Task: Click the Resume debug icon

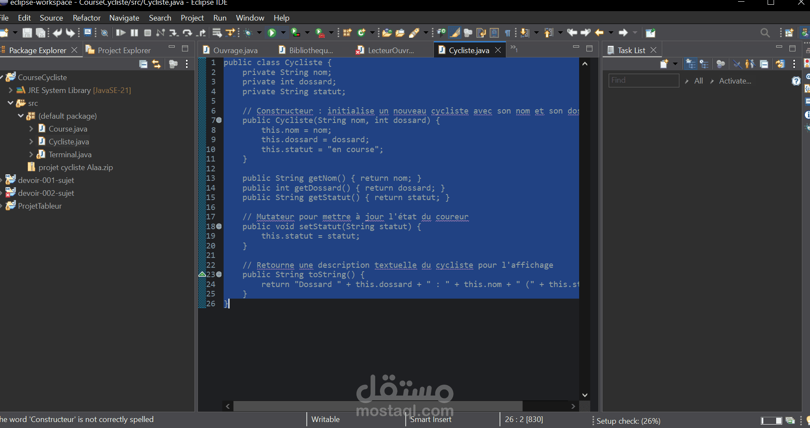Action: (121, 33)
